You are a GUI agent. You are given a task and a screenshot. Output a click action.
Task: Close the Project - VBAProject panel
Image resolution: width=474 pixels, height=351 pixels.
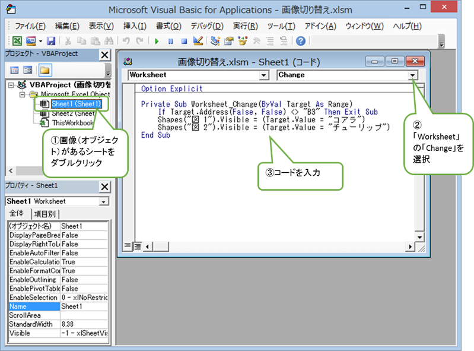click(104, 55)
